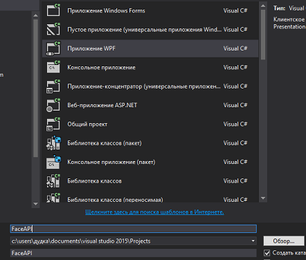
Task: Select the Приложение-концентратор template icon
Action: [x=53, y=86]
